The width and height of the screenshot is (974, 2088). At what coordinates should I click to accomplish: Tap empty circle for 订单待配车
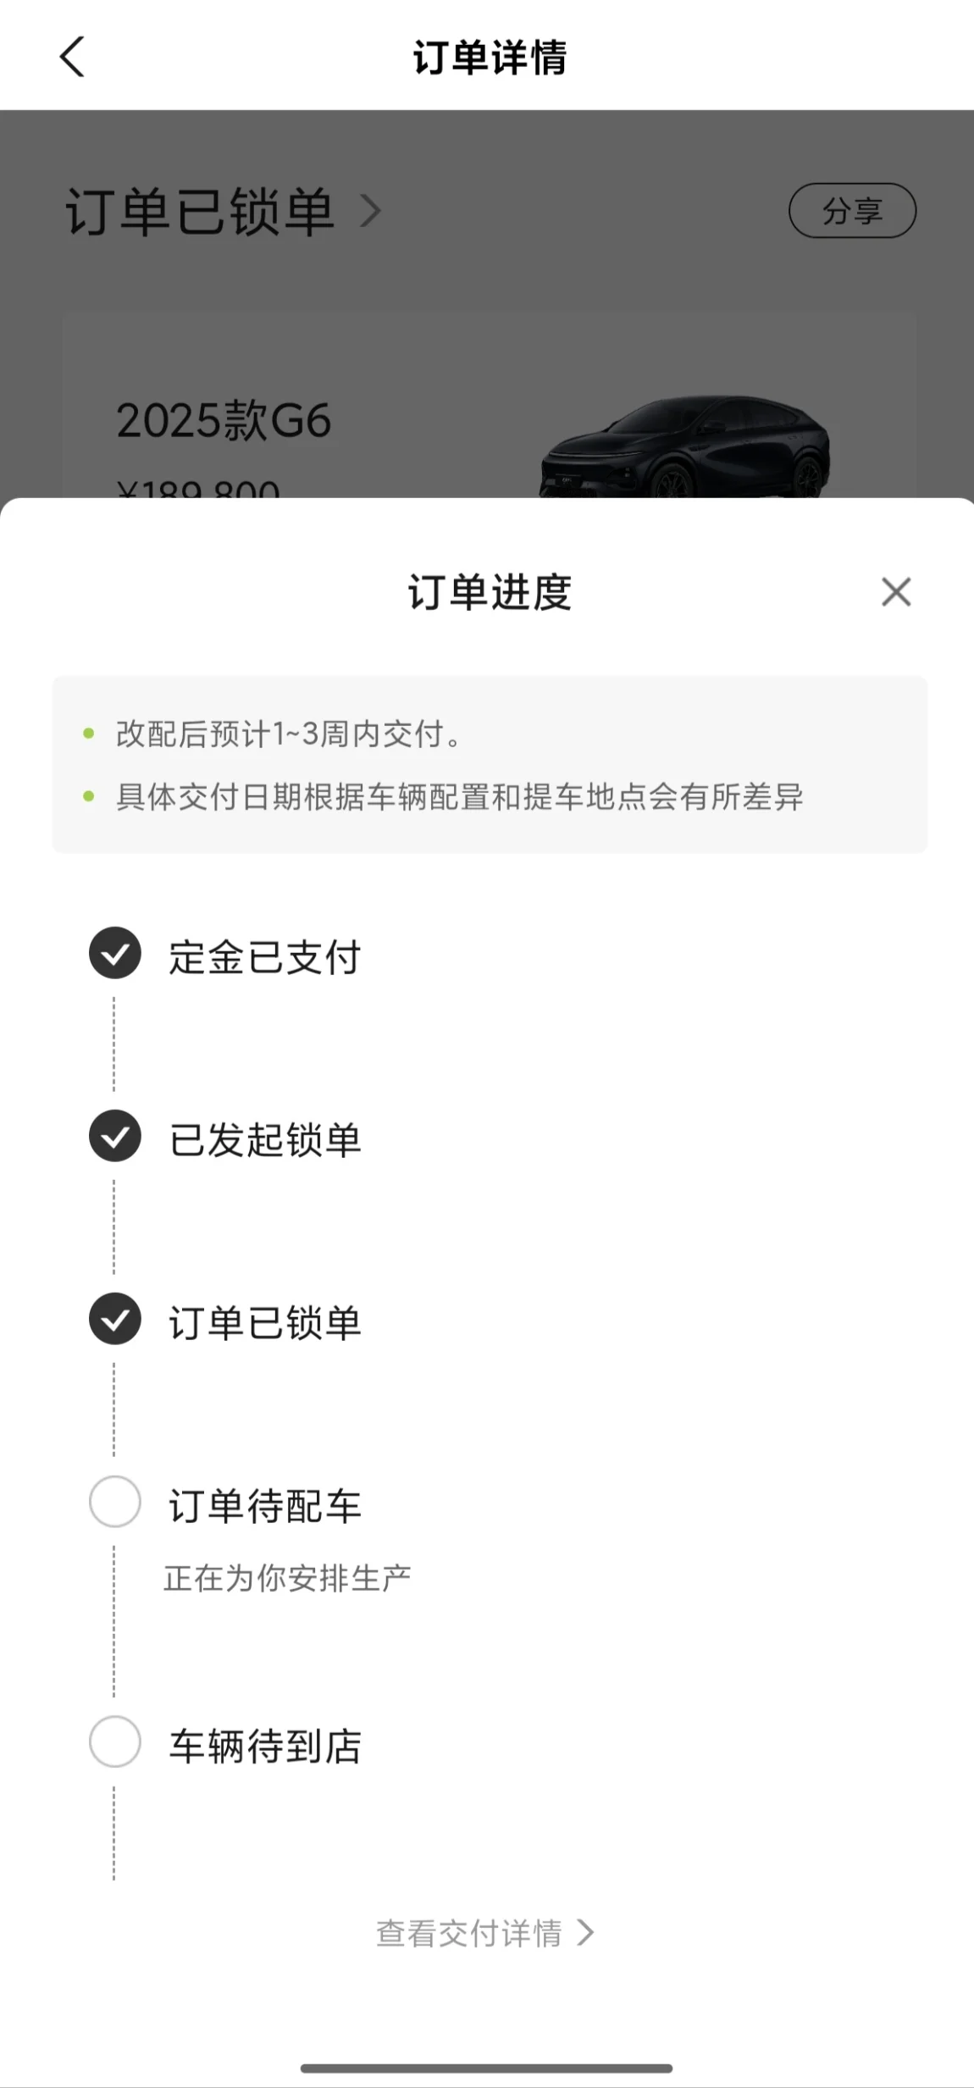click(115, 1501)
